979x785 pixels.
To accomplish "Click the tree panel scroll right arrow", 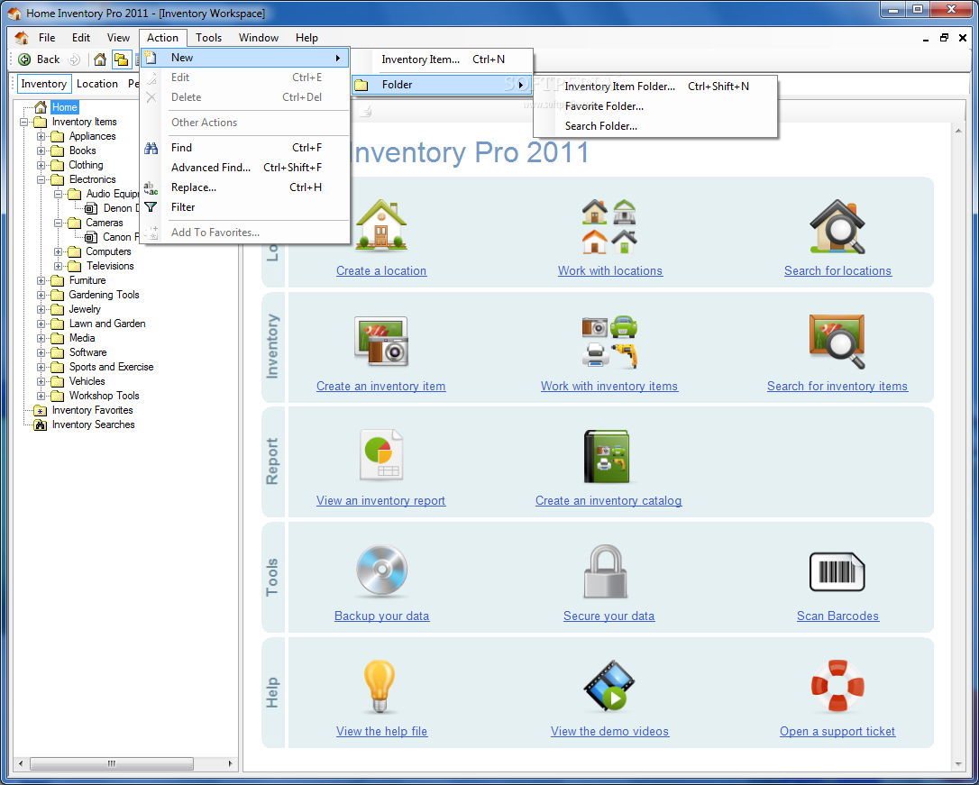I will tap(231, 763).
